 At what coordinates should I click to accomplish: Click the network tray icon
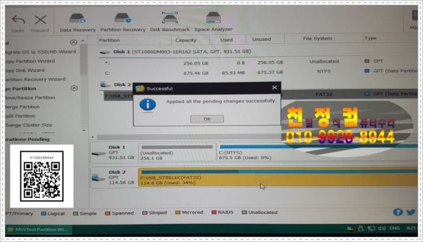[x=372, y=228]
